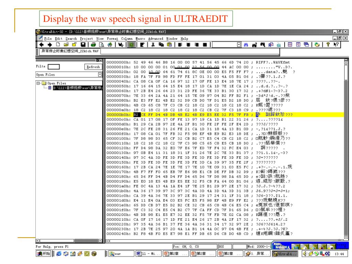This screenshot has width=352, height=264.
Task: Click the open file folder icon
Action: click(x=66, y=45)
